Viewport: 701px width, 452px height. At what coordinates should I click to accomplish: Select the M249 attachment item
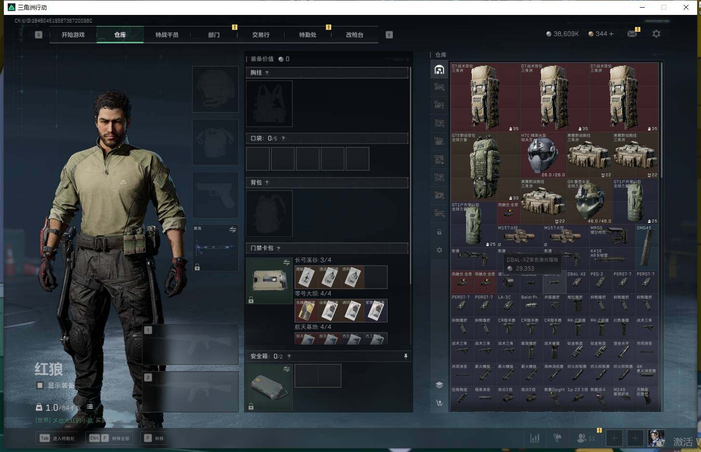click(623, 397)
